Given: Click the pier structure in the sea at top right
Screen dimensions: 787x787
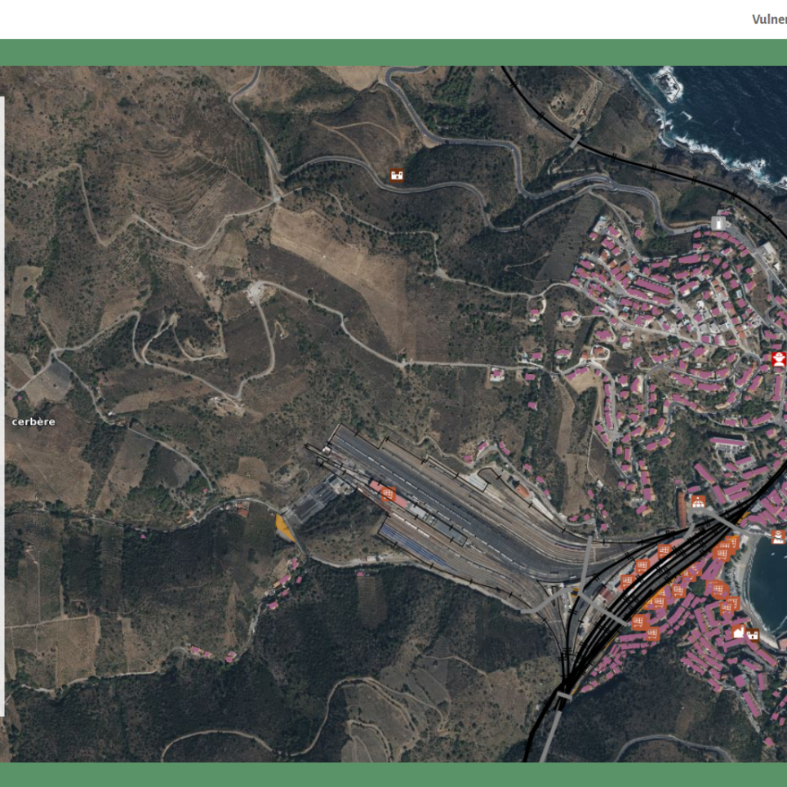Looking at the screenshot, I should coord(667,84).
